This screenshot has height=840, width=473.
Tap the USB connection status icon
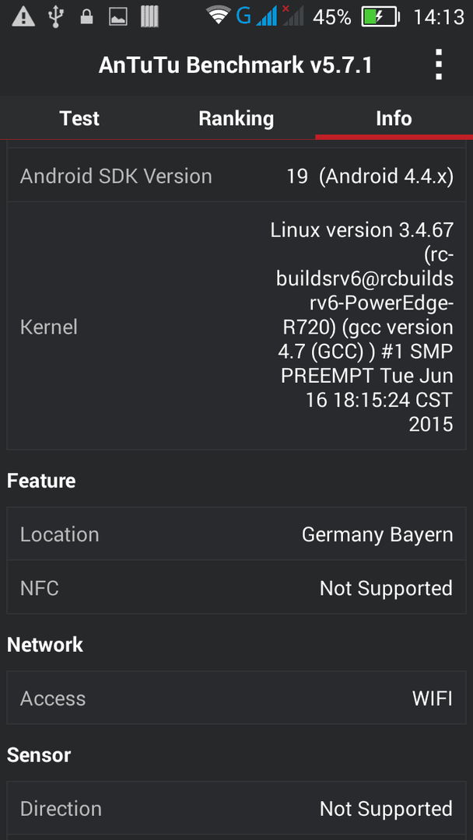pyautogui.click(x=54, y=16)
